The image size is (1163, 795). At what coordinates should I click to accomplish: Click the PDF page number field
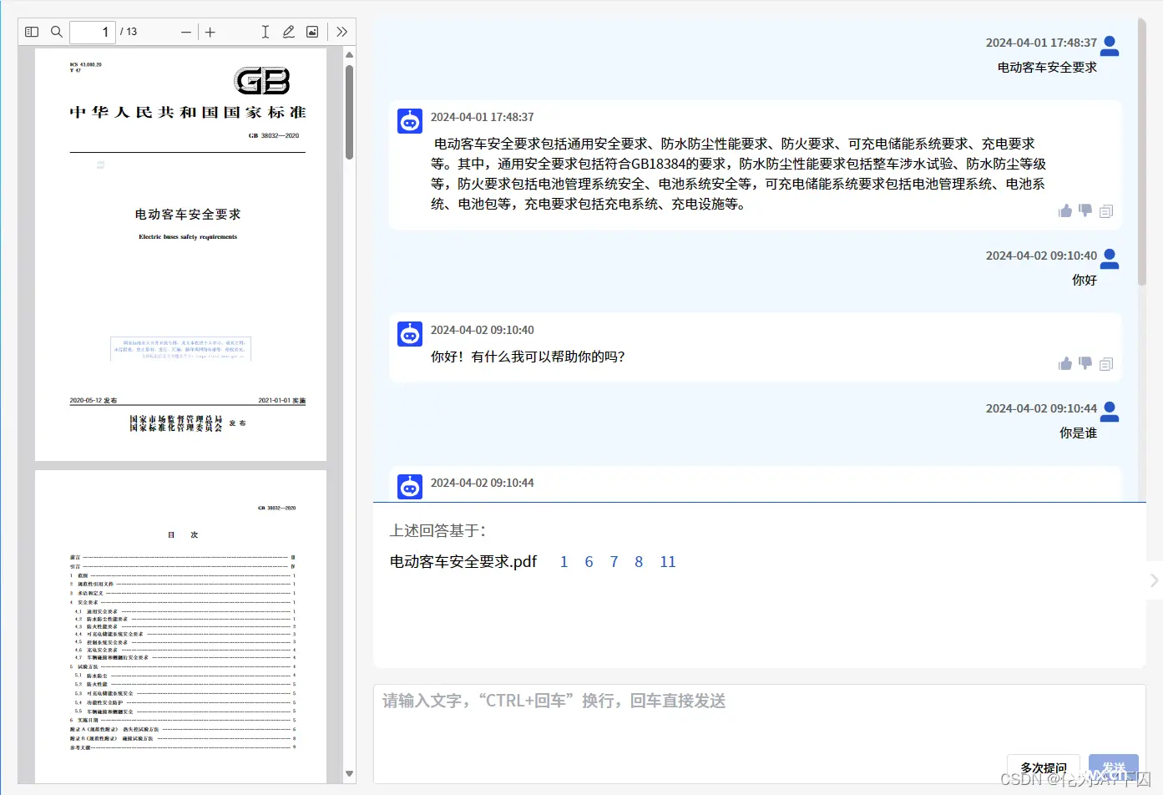tap(93, 32)
